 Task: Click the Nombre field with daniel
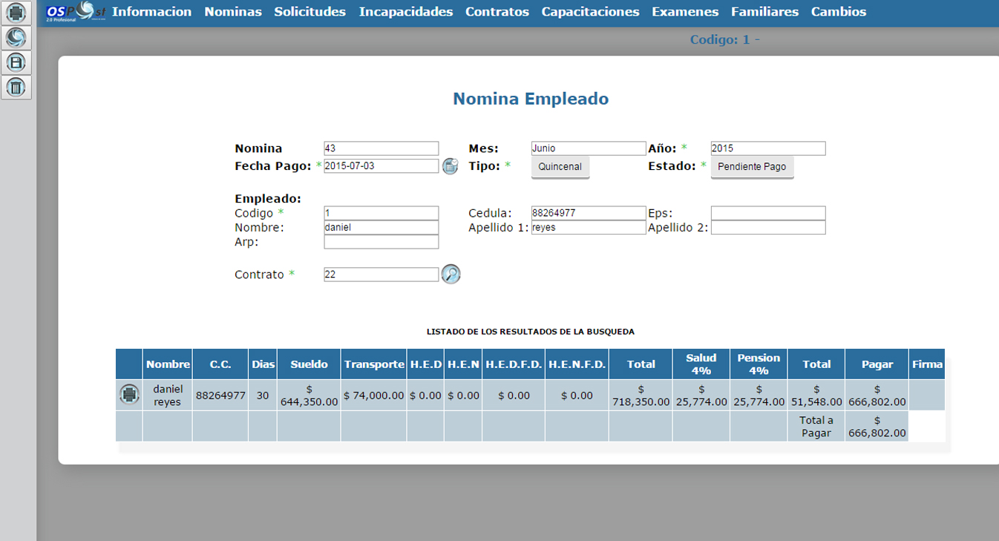tap(381, 228)
